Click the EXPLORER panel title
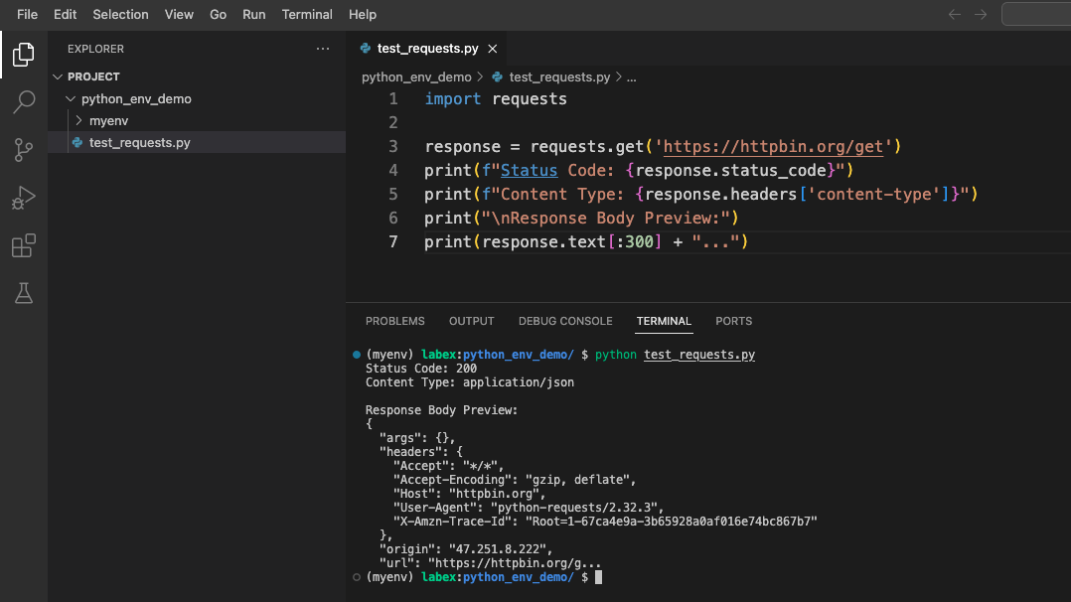 pos(95,49)
